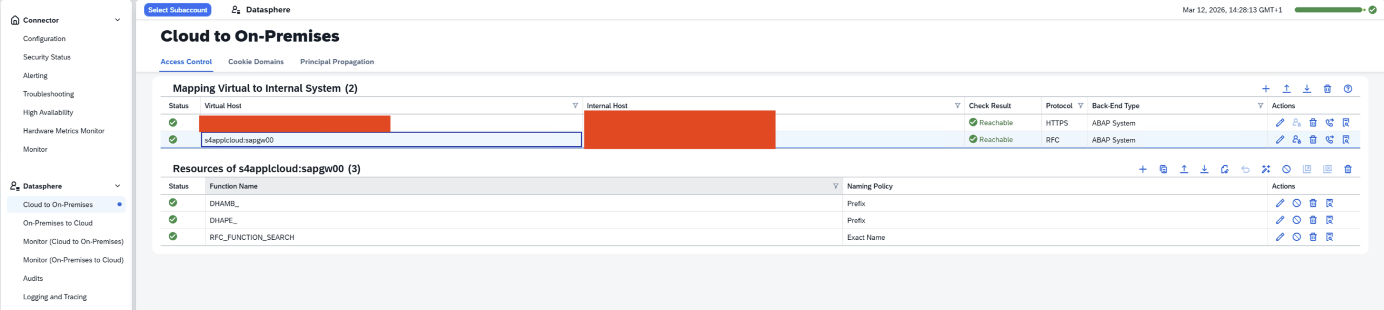1384x310 pixels.
Task: Click the green connection status bar
Action: click(1328, 10)
